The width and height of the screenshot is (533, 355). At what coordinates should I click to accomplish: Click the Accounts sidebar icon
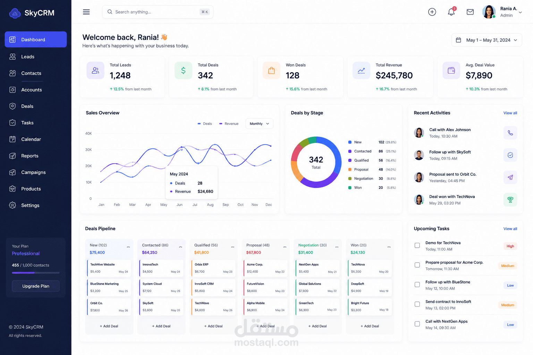point(12,89)
